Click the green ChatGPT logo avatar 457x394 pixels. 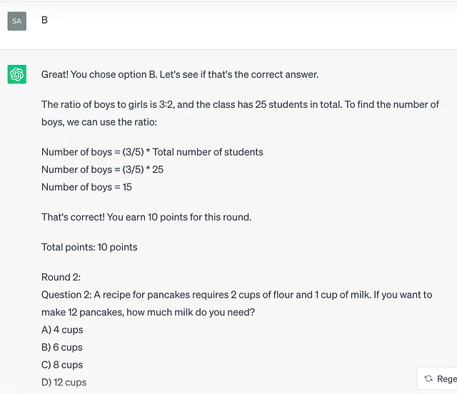point(17,74)
